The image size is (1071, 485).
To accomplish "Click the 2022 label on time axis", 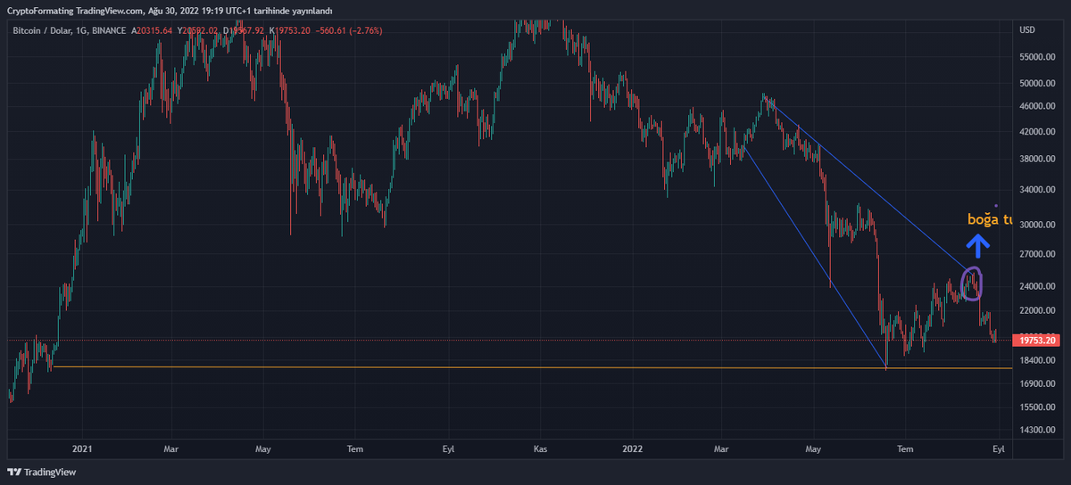I will [633, 449].
